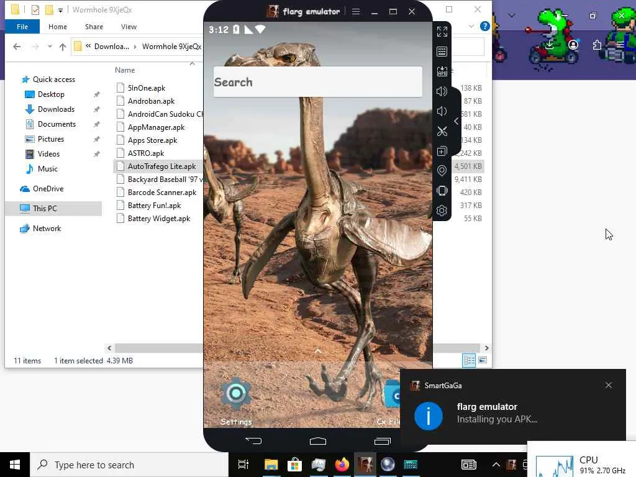The image size is (636, 477).
Task: Raise volume with the louder speaker icon
Action: point(442,91)
